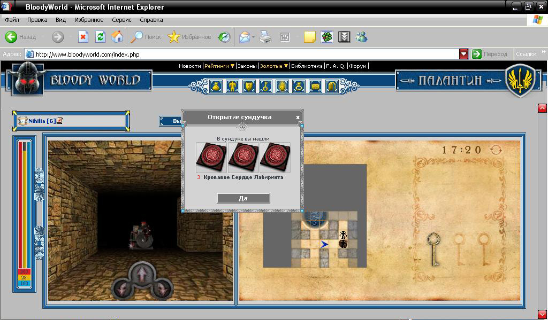The height and width of the screenshot is (320, 548).
Task: Click the Word edit icon in toolbar
Action: click(x=285, y=37)
